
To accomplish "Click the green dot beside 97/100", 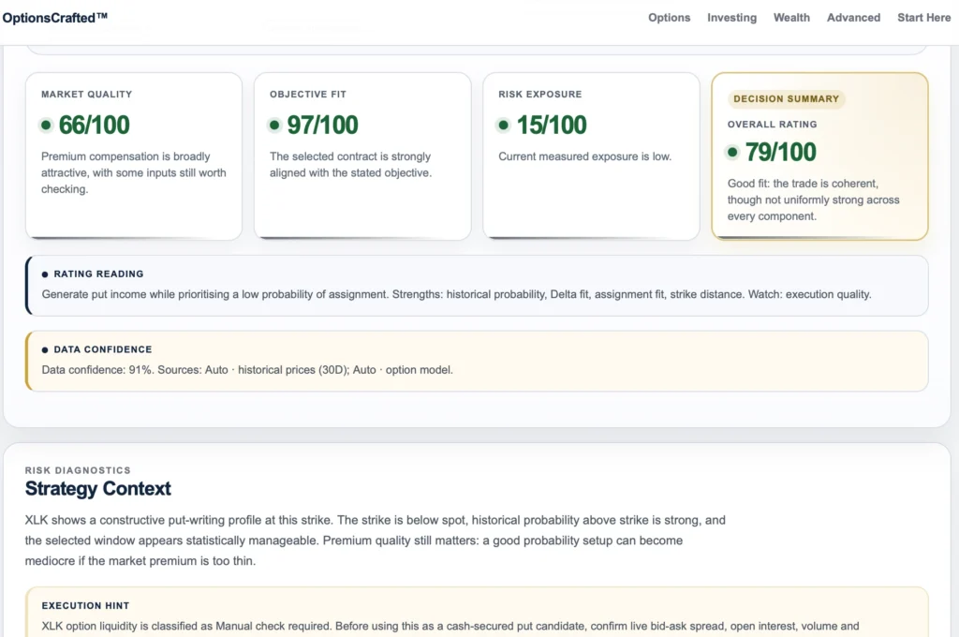I will pos(274,126).
